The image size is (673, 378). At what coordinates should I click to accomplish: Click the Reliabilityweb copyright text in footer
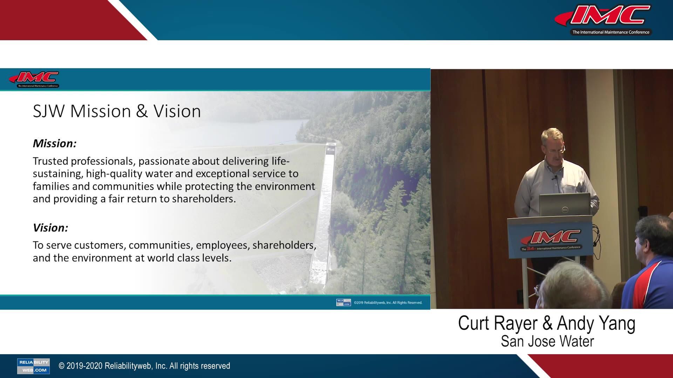(144, 366)
